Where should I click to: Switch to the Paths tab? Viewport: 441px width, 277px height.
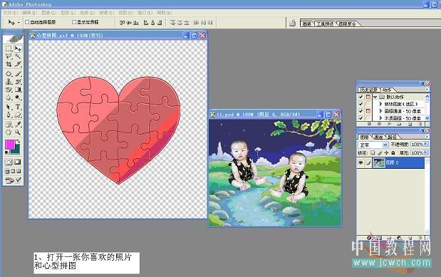click(x=393, y=137)
